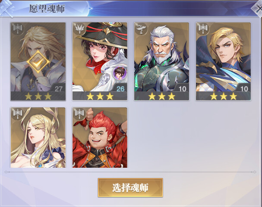Click the class icon on the blonde braided woman card
This screenshot has height=207, width=262.
coord(17,114)
